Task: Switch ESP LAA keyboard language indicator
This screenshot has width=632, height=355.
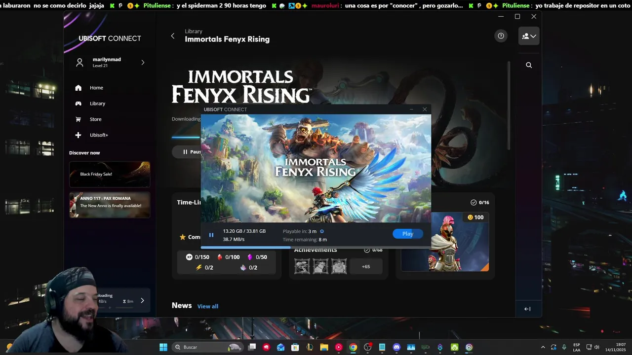Action: click(x=577, y=347)
